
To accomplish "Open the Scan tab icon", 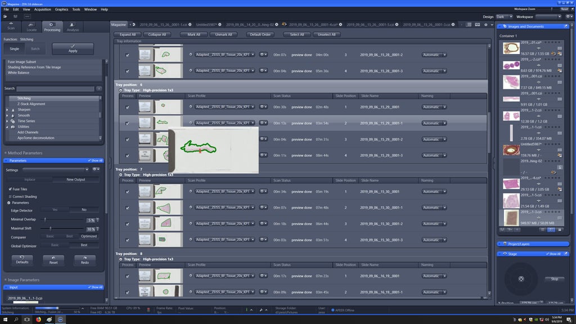I will pos(11,26).
